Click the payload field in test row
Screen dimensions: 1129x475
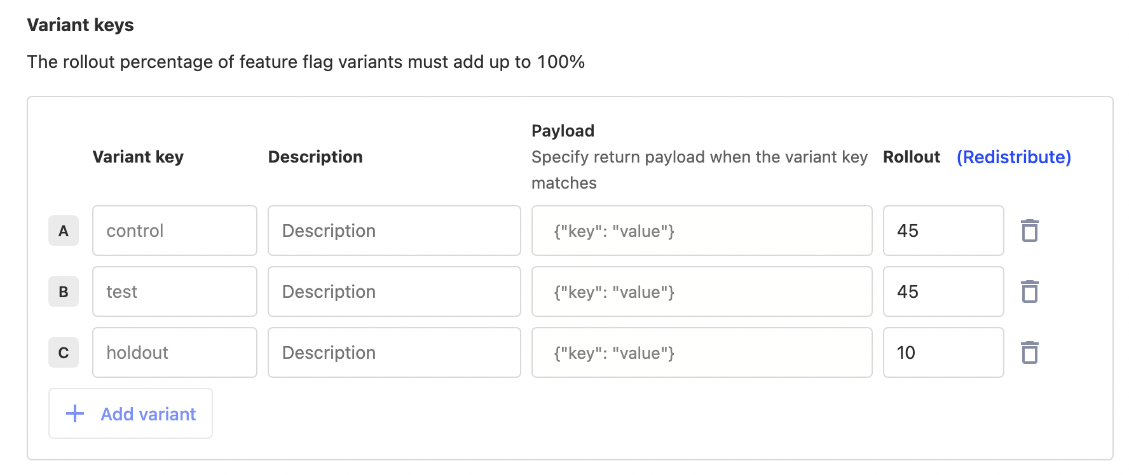pos(701,291)
